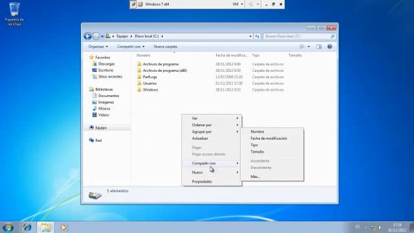Choose Propiedades in context menu

tap(212, 181)
